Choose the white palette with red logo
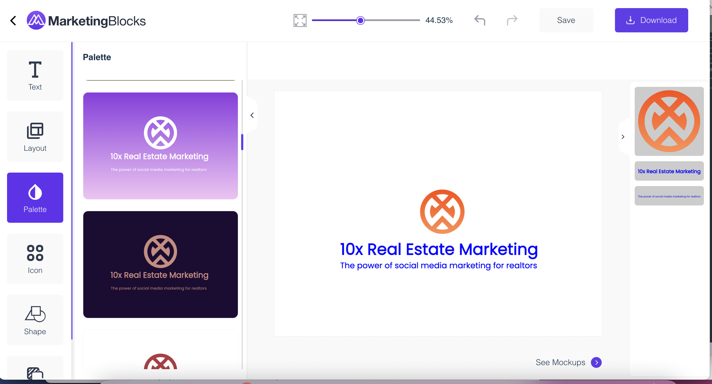 point(161,349)
